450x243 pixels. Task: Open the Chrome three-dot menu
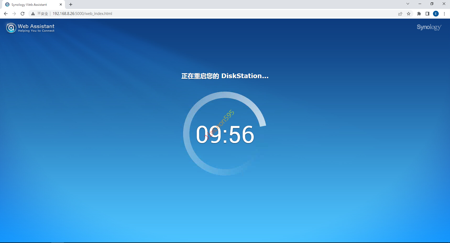(x=444, y=14)
